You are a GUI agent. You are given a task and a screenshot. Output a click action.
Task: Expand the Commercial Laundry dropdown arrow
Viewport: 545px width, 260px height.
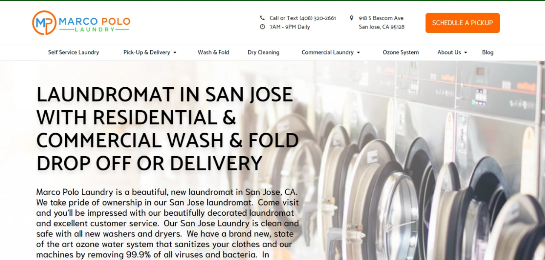pyautogui.click(x=359, y=53)
